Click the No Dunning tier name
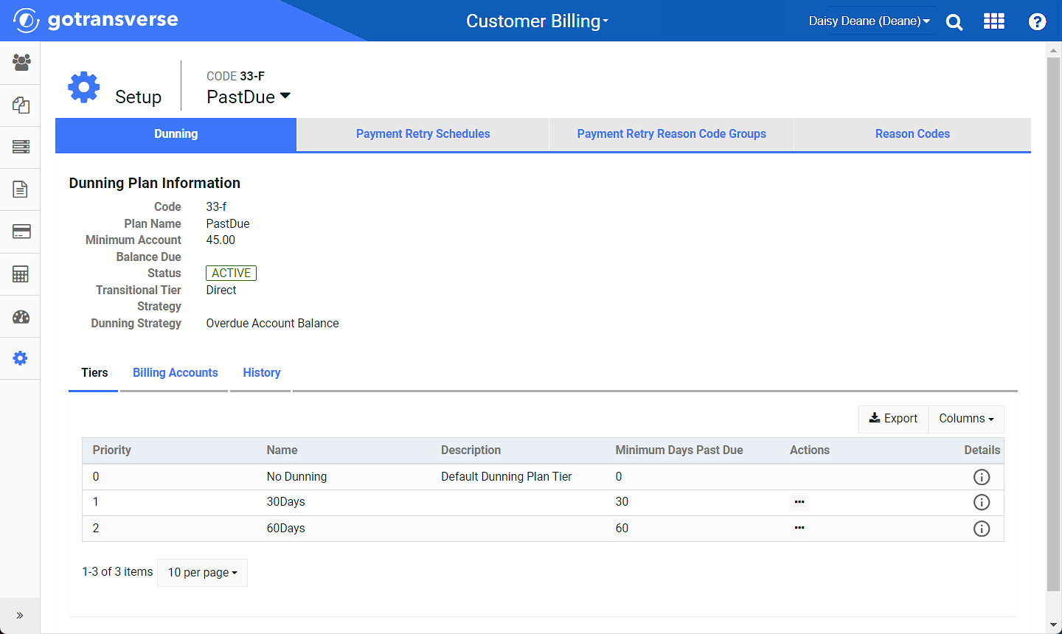 click(x=296, y=477)
